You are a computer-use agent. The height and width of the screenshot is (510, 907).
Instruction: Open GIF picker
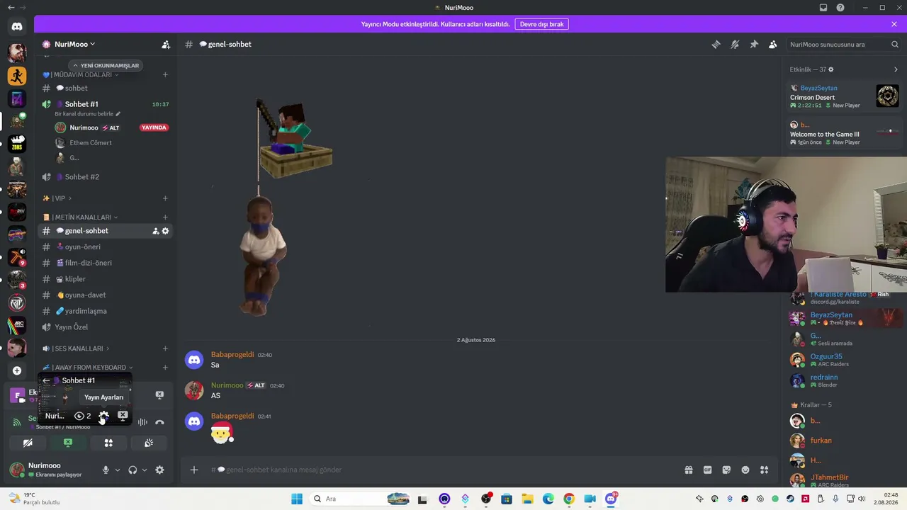point(707,470)
